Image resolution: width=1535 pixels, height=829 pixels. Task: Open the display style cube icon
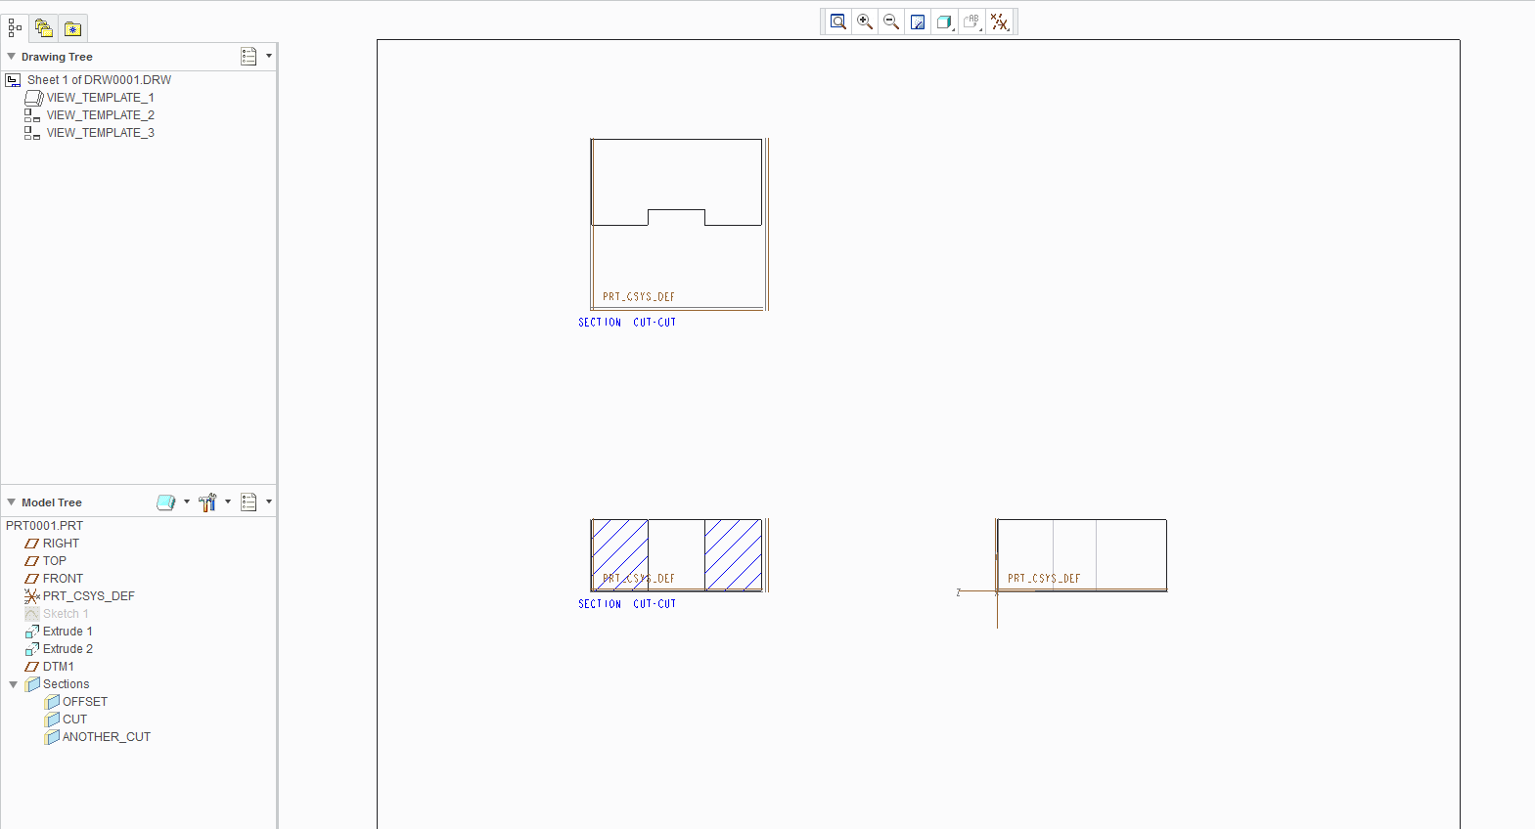[944, 22]
